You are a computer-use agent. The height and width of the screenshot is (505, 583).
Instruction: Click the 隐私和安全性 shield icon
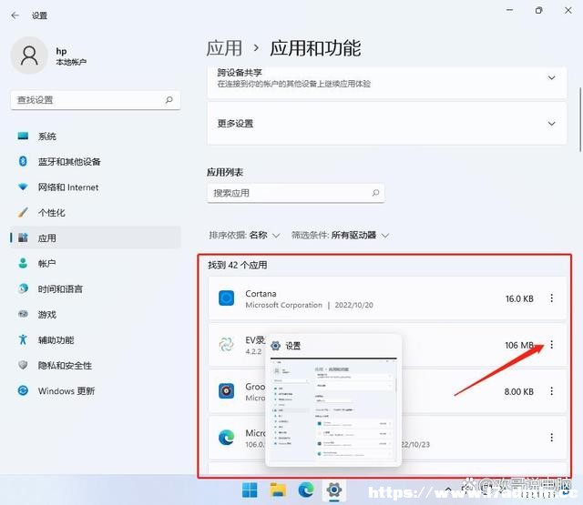pyautogui.click(x=23, y=365)
